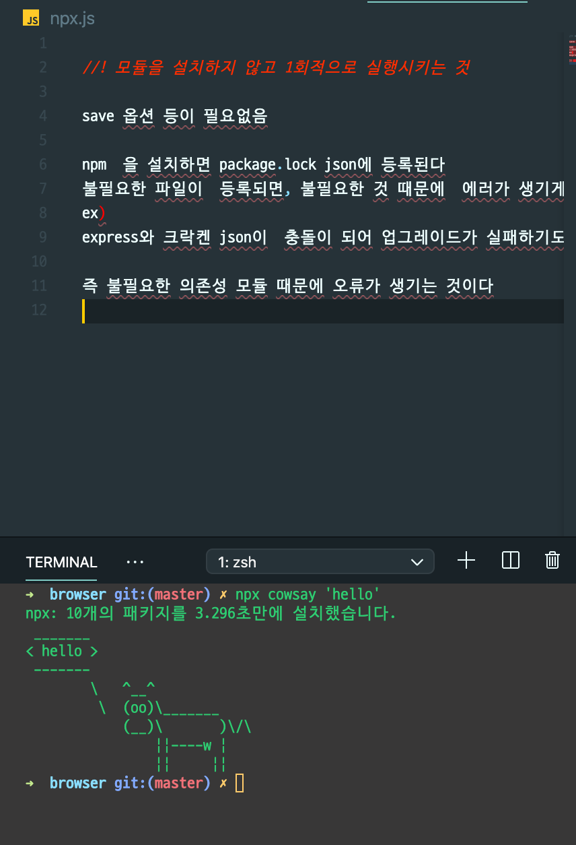The width and height of the screenshot is (576, 845).
Task: Click line number 12 in the gutter
Action: coord(39,311)
